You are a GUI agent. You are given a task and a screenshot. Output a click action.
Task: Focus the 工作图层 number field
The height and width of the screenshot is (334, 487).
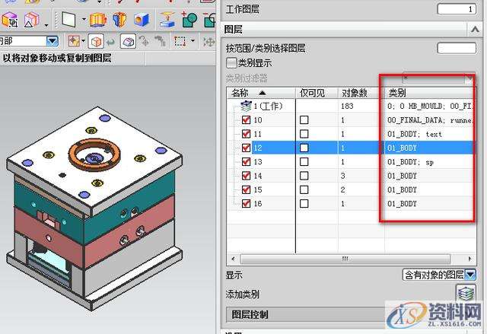[x=457, y=9]
